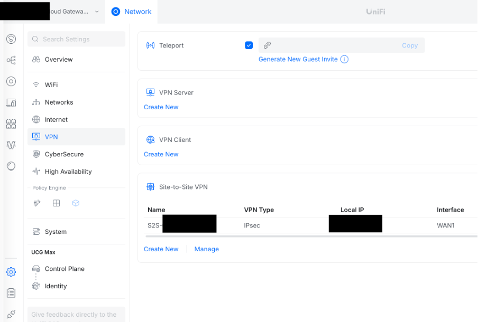478x322 pixels.
Task: Click the Teleport section icon
Action: point(150,45)
